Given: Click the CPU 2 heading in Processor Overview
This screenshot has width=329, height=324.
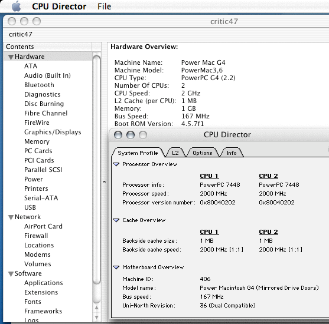Looking at the screenshot, I should click(x=269, y=176).
